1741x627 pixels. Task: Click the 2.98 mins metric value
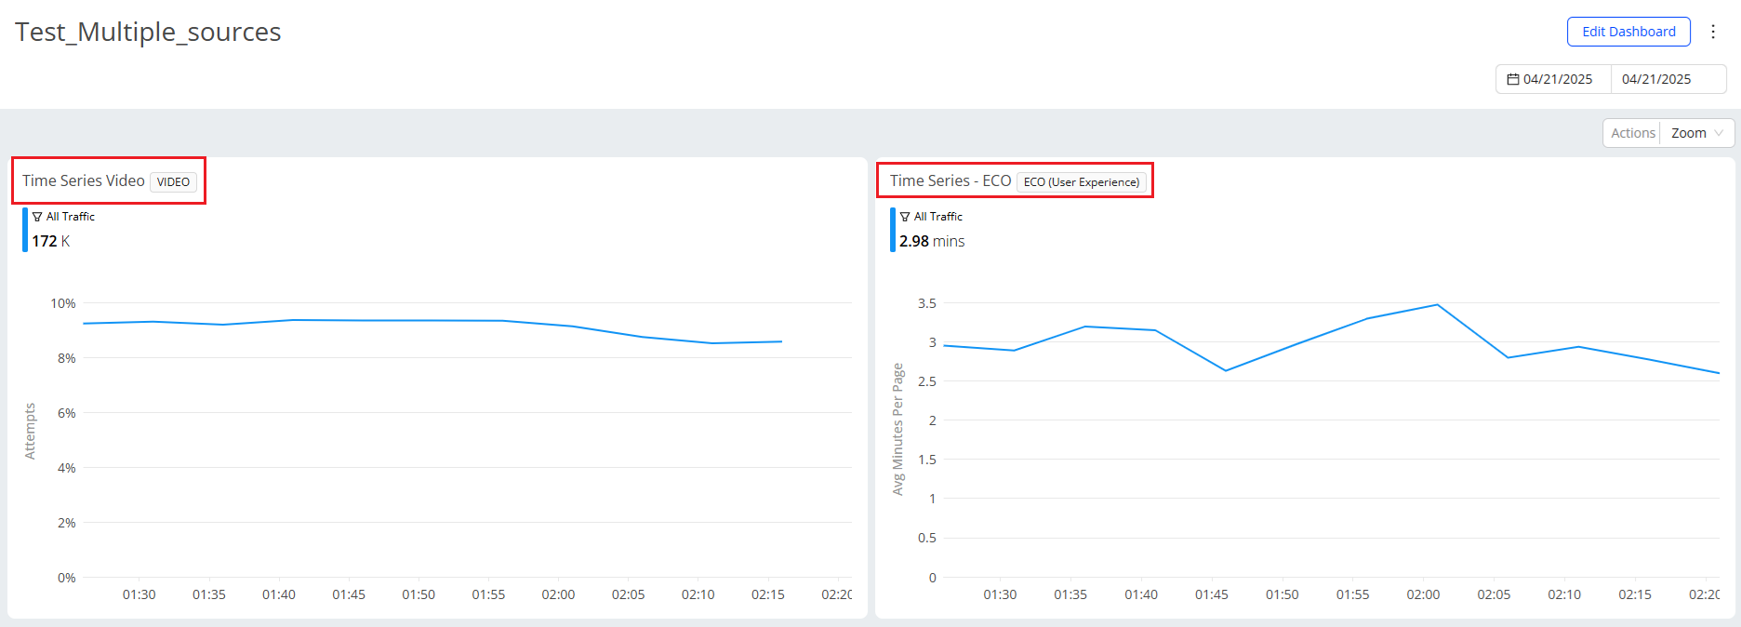(932, 242)
